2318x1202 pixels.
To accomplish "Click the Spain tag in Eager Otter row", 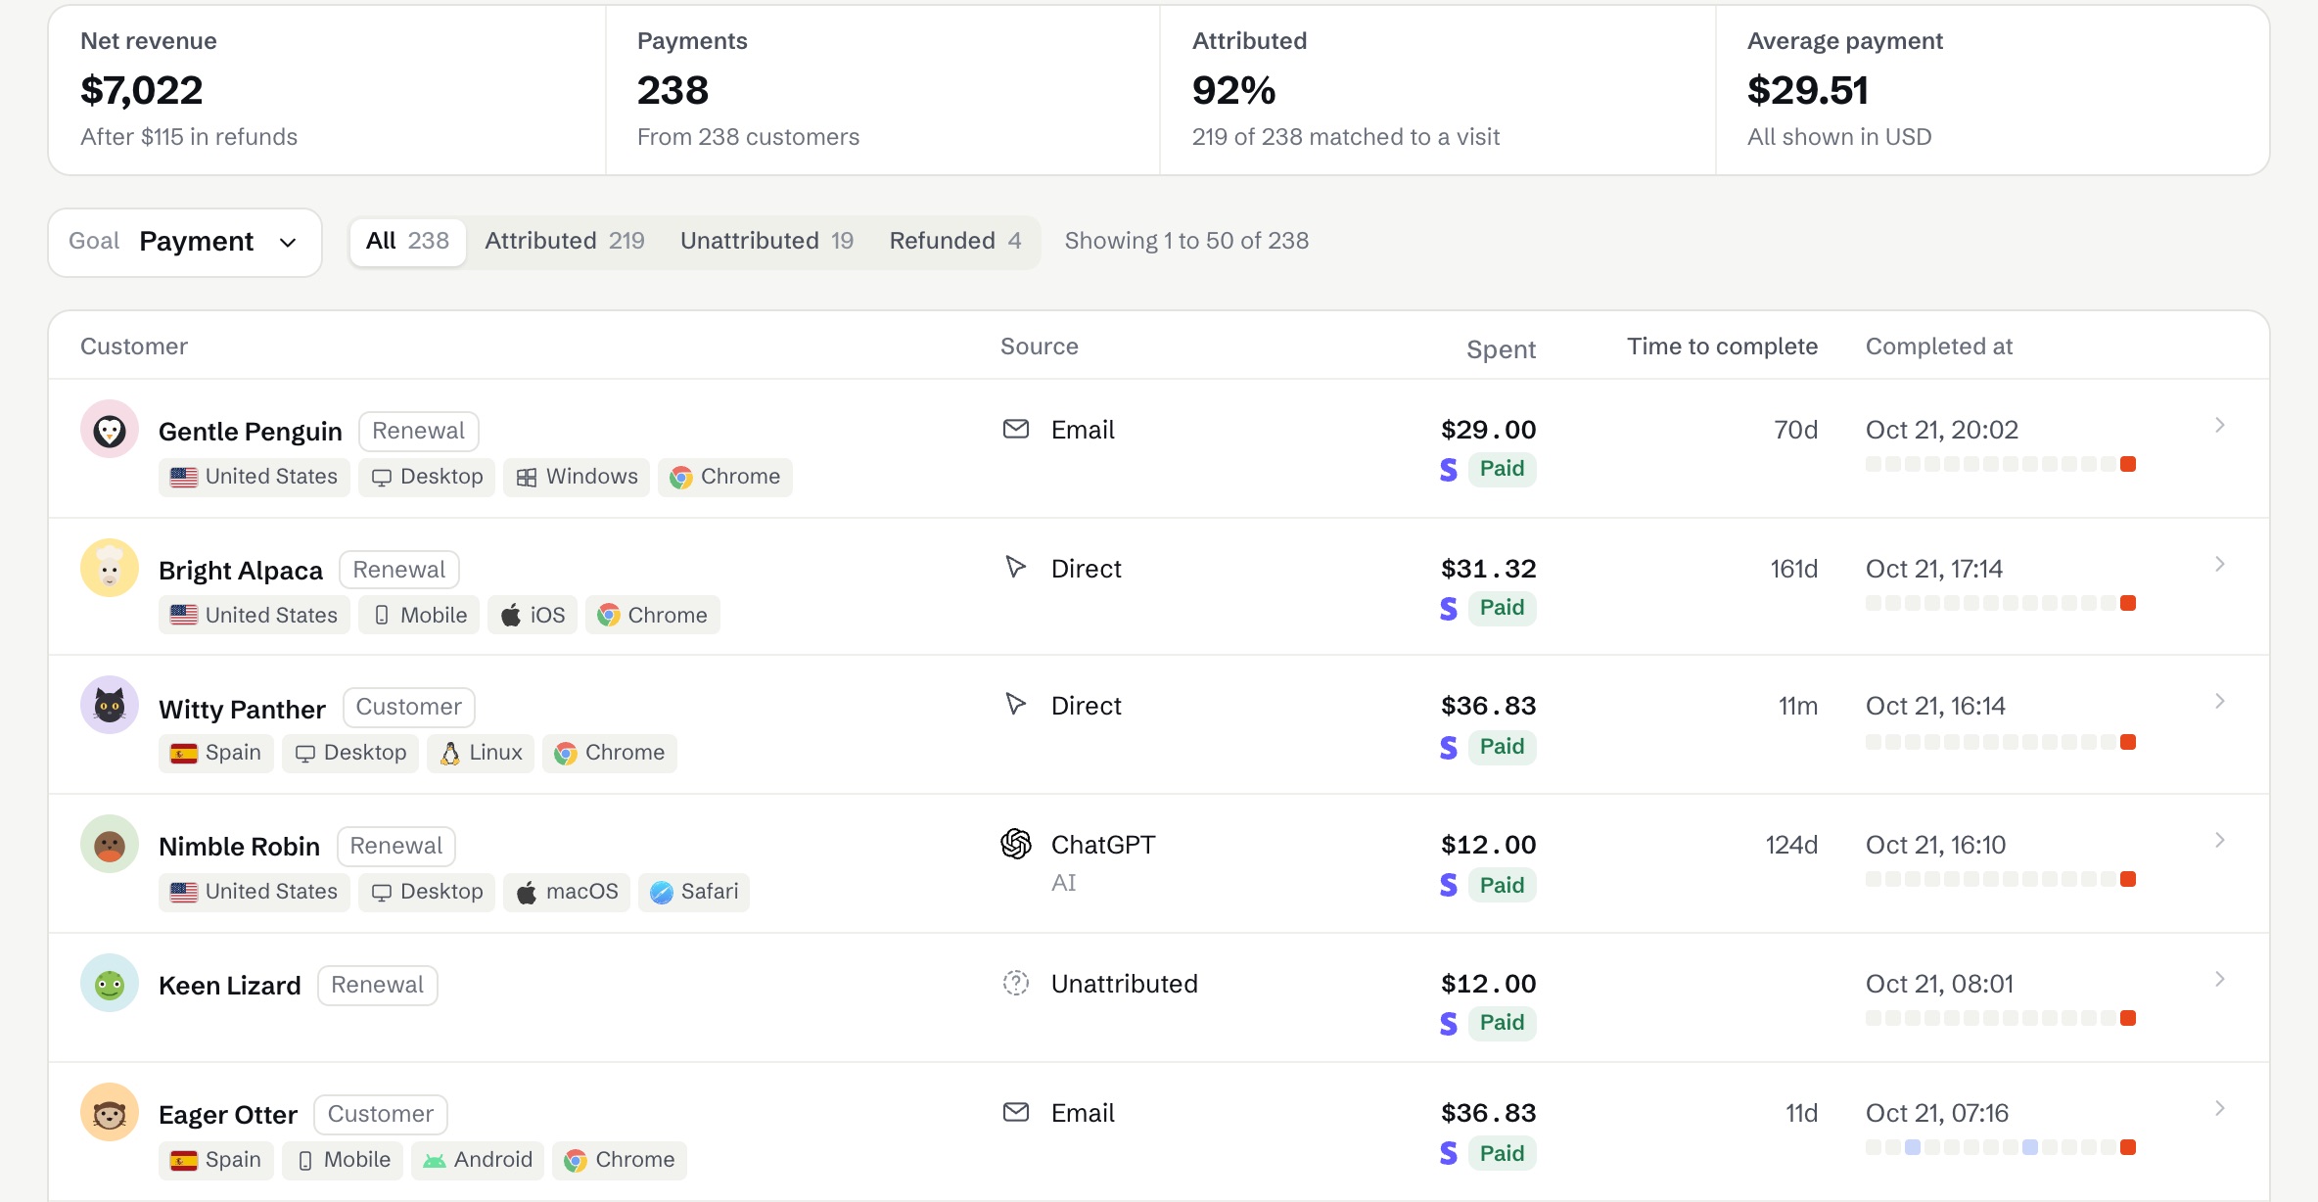I will tap(216, 1160).
